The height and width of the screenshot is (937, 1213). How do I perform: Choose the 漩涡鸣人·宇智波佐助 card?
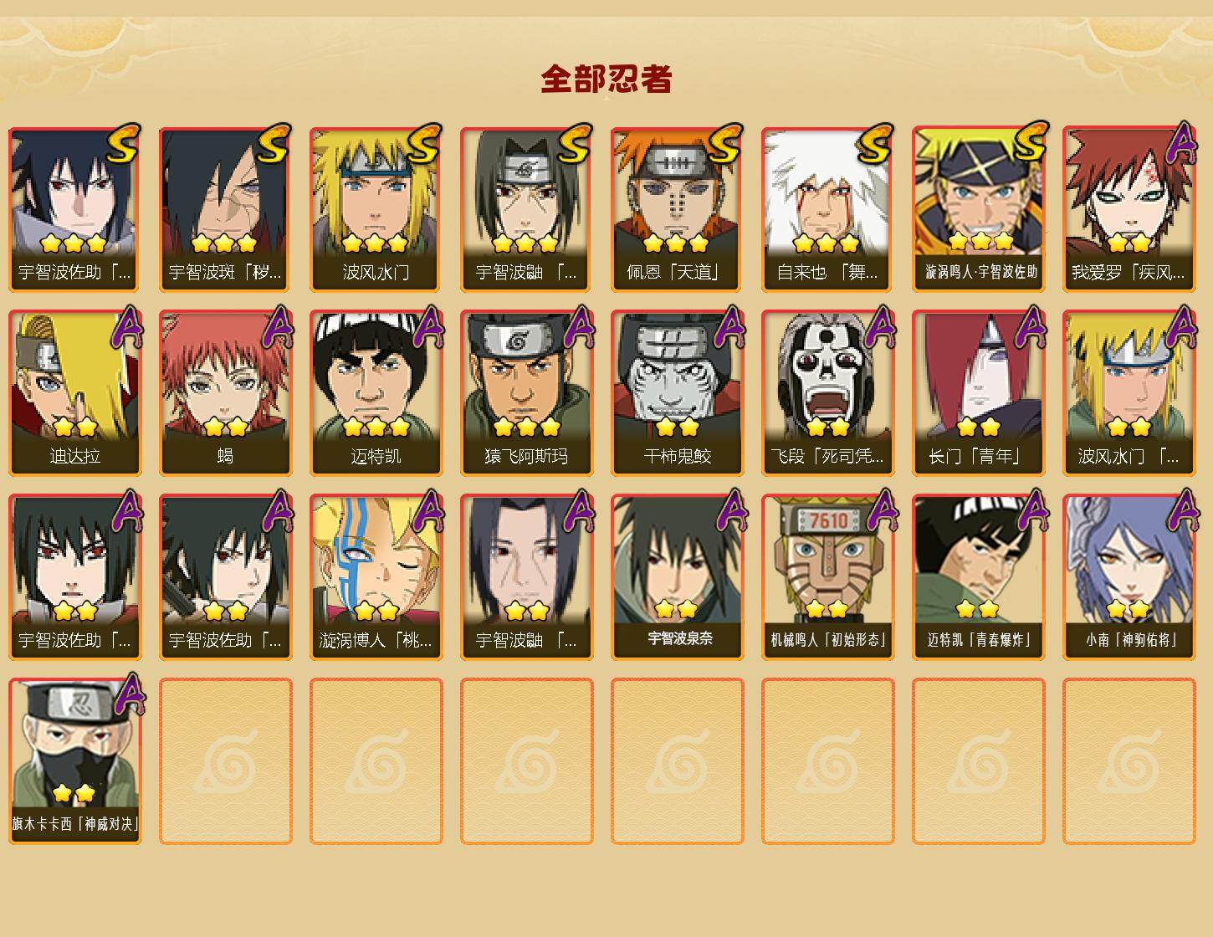point(978,209)
